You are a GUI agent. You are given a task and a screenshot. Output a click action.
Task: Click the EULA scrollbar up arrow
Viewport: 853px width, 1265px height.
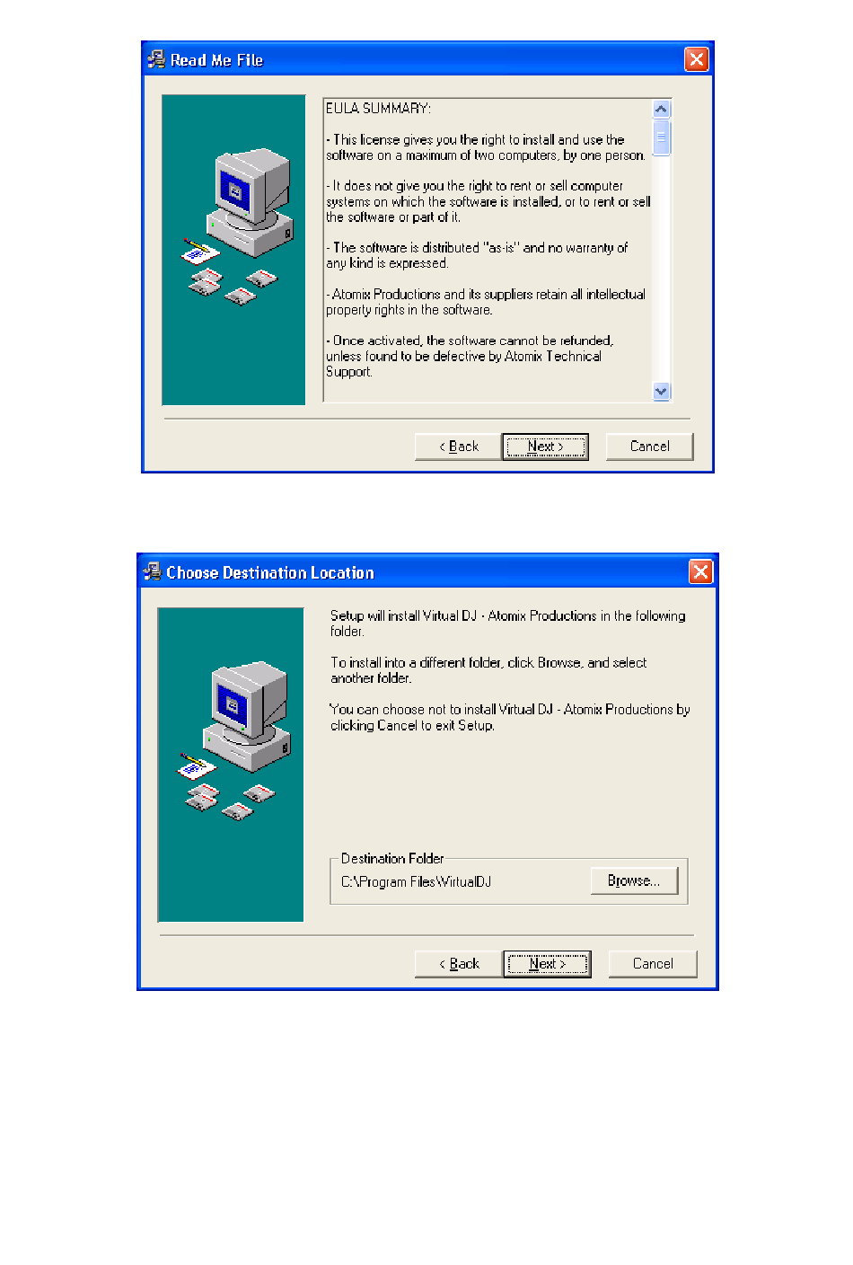coord(662,109)
